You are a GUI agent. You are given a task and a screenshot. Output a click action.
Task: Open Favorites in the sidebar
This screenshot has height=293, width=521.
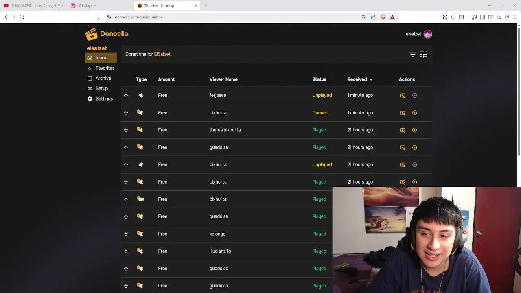pyautogui.click(x=101, y=68)
